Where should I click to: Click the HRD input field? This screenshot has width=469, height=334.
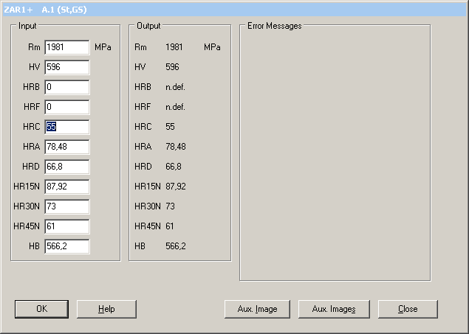pyautogui.click(x=66, y=167)
